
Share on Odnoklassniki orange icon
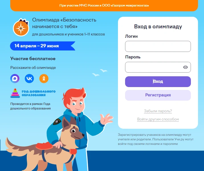point(44,79)
